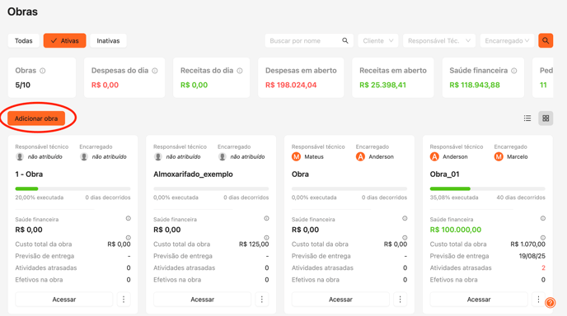567x316 pixels.
Task: Click Acessar on Obra_01 card
Action: [x=479, y=300]
